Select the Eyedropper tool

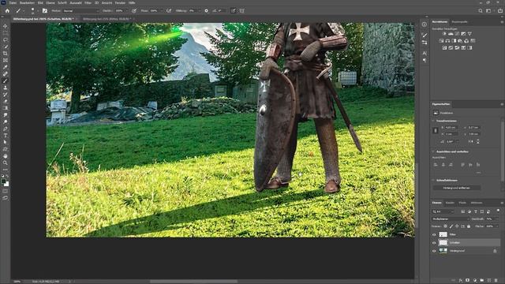[6, 67]
